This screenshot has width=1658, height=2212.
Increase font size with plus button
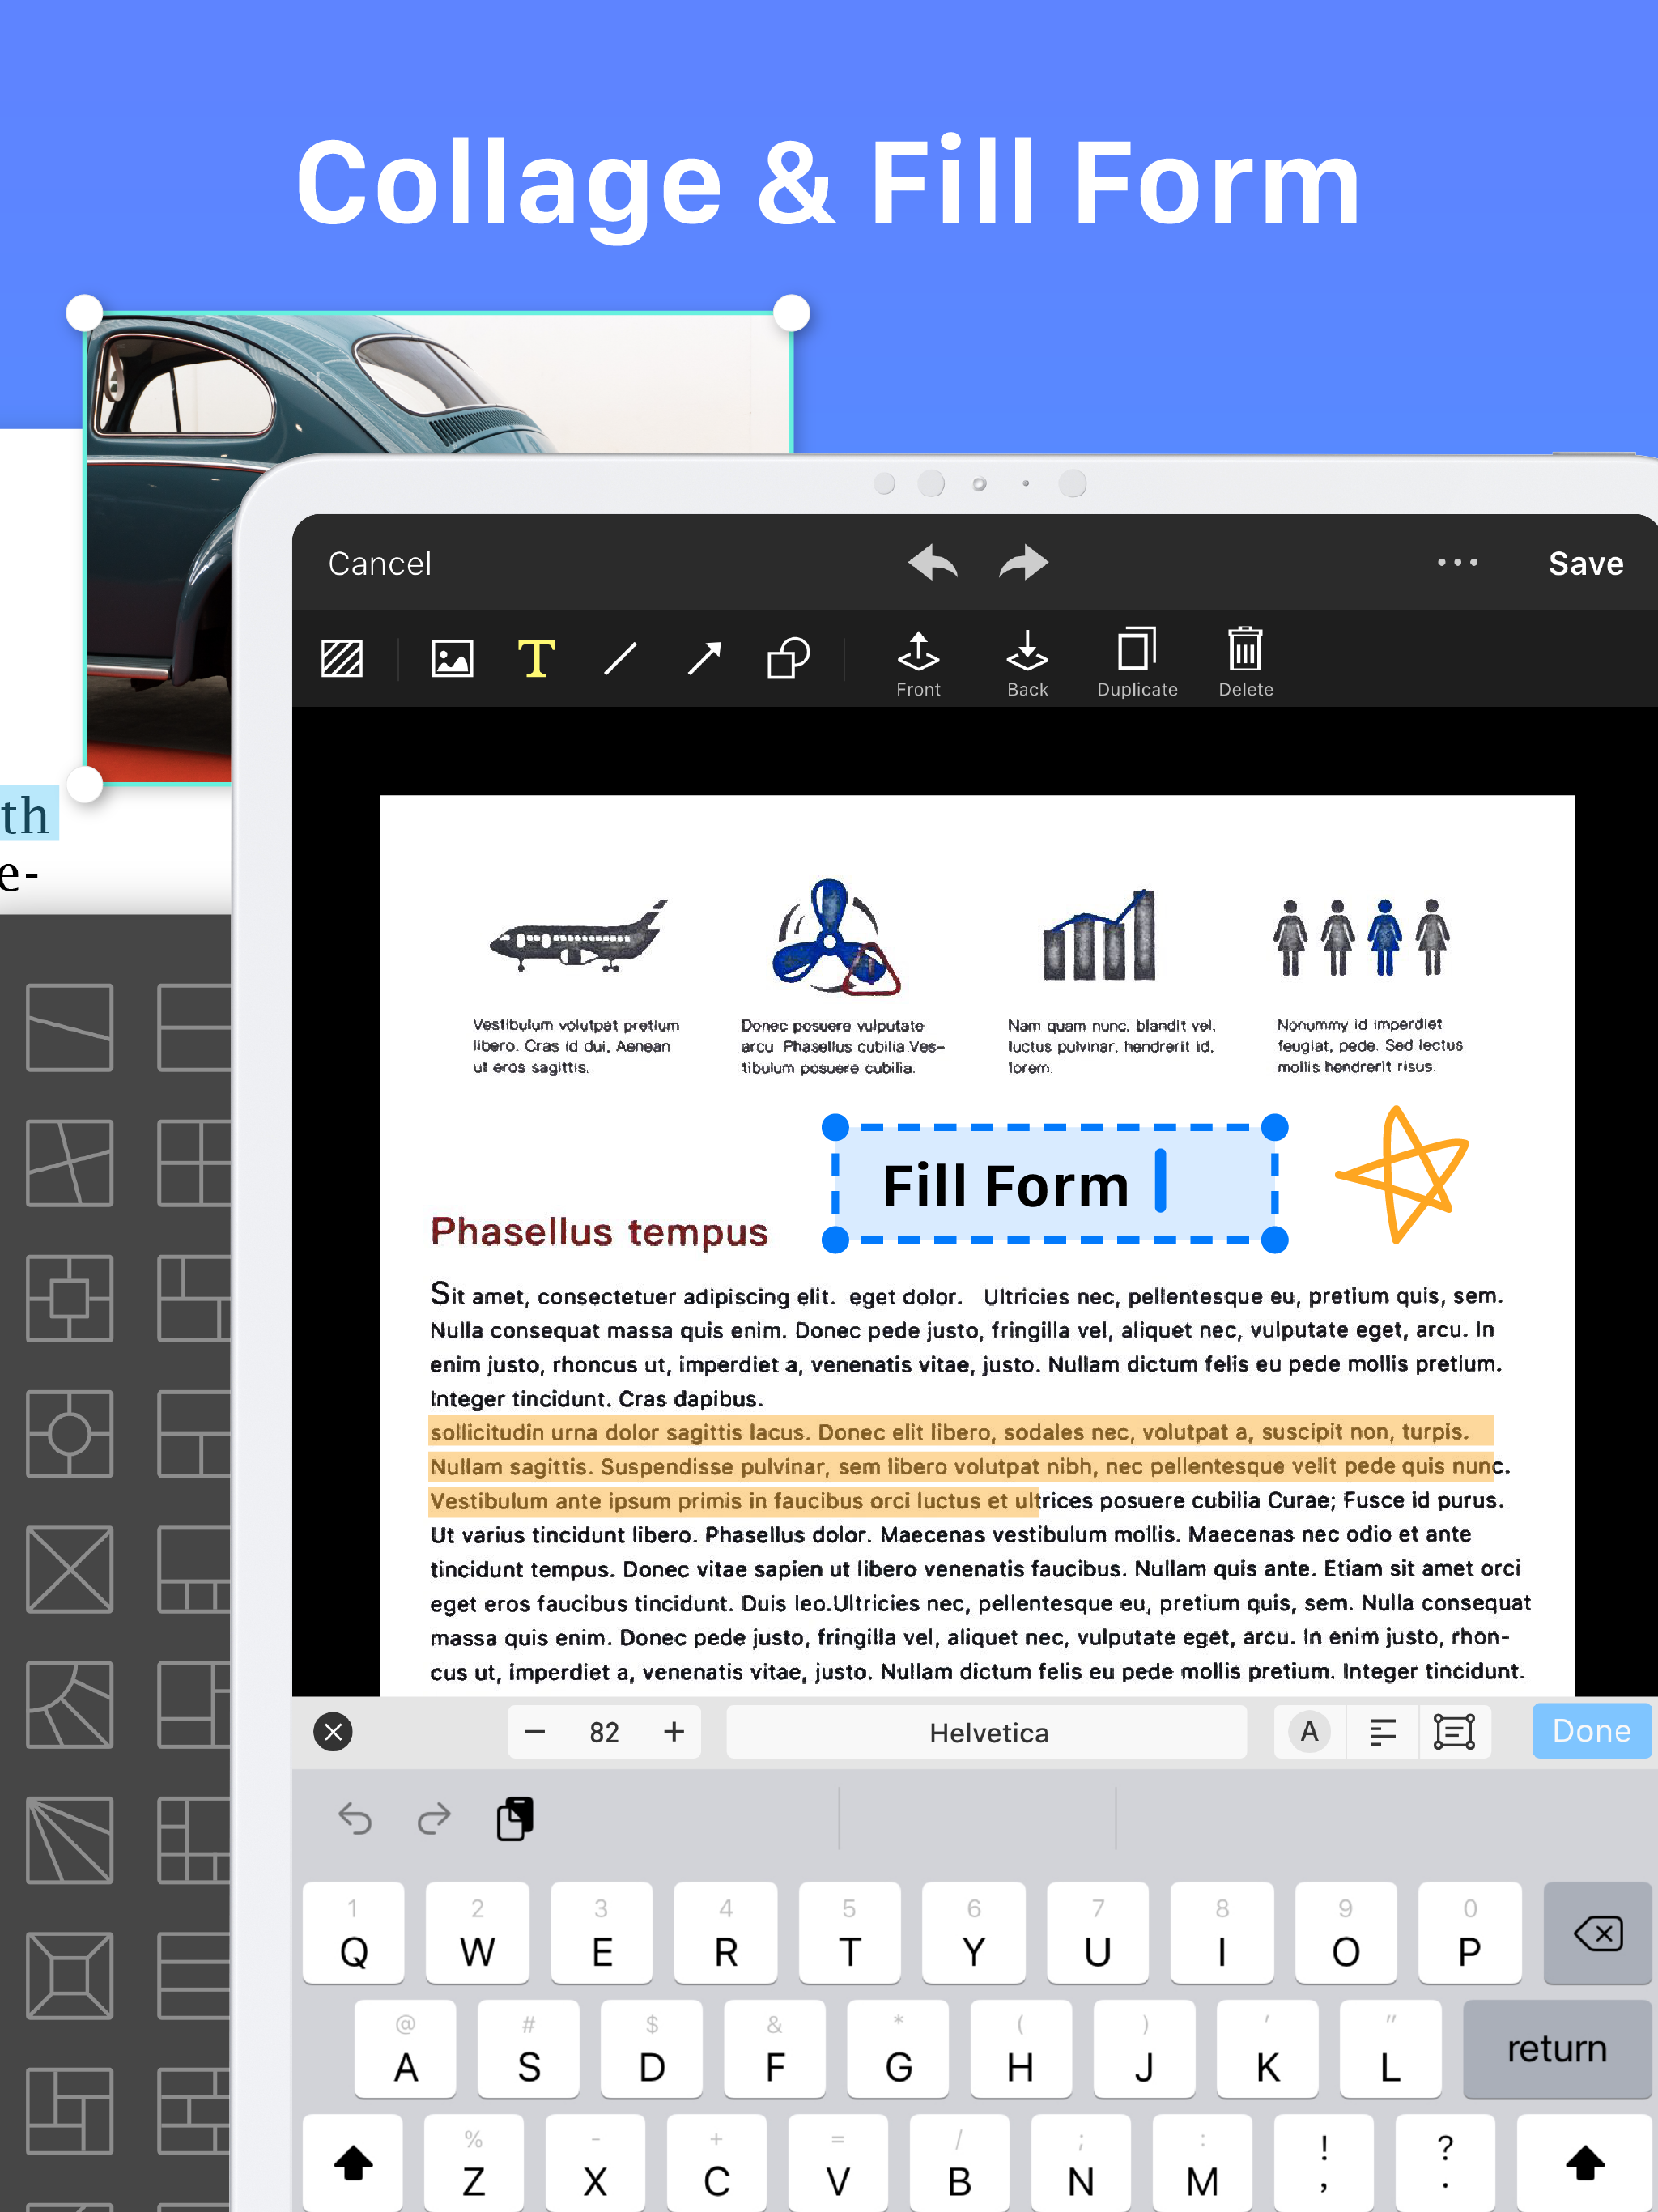(x=674, y=1732)
